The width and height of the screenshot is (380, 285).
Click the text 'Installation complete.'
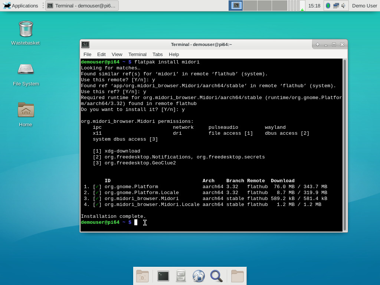(114, 216)
